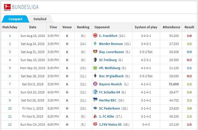Switch to the Compact tab
The width and height of the screenshot is (198, 130).
point(15,19)
